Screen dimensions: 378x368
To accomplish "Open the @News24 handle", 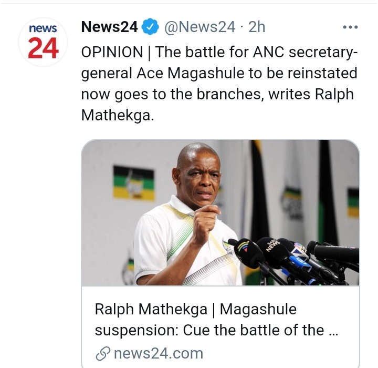I will click(x=200, y=27).
